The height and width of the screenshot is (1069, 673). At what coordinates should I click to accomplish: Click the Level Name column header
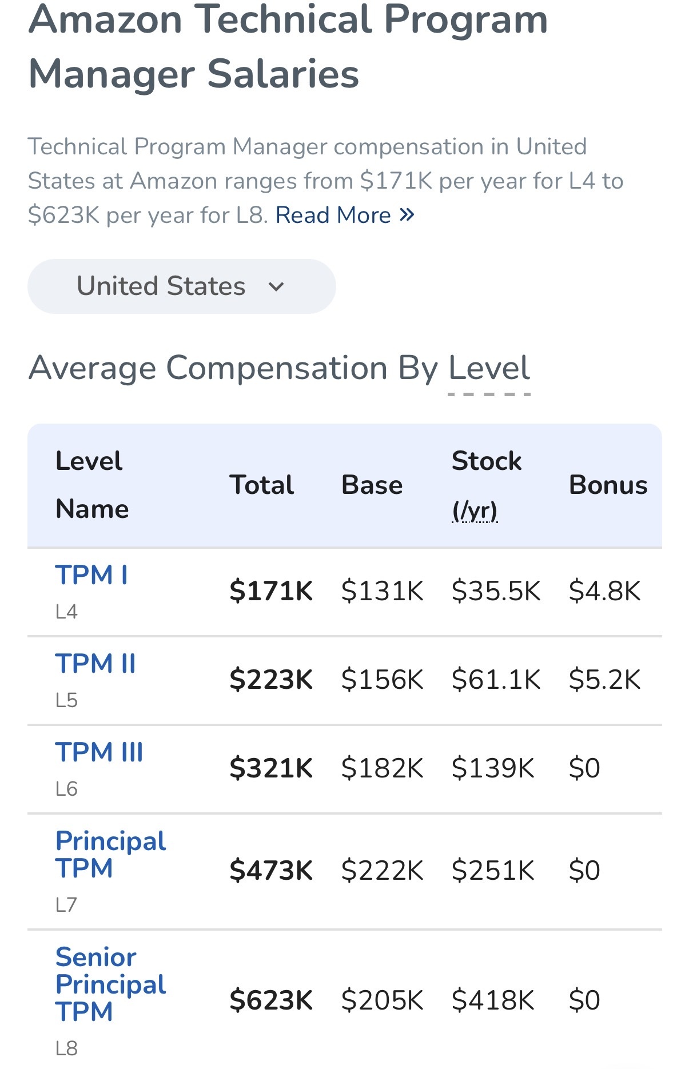pos(91,485)
